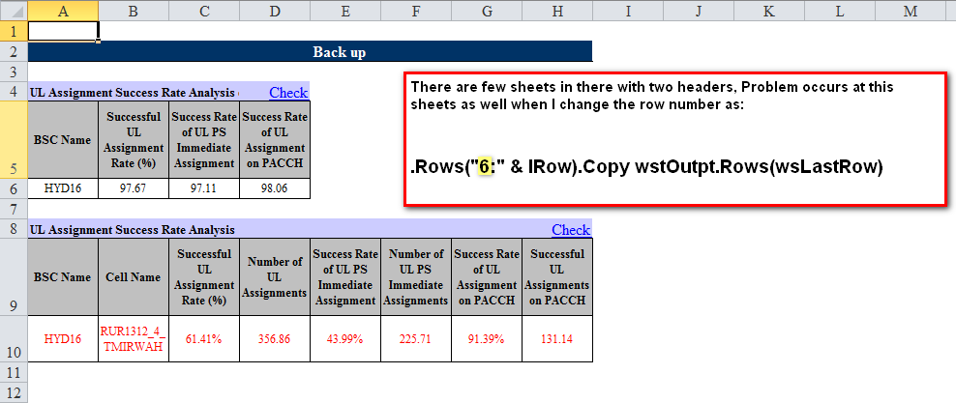Select column G header
Image resolution: width=956 pixels, height=403 pixels.
point(487,11)
